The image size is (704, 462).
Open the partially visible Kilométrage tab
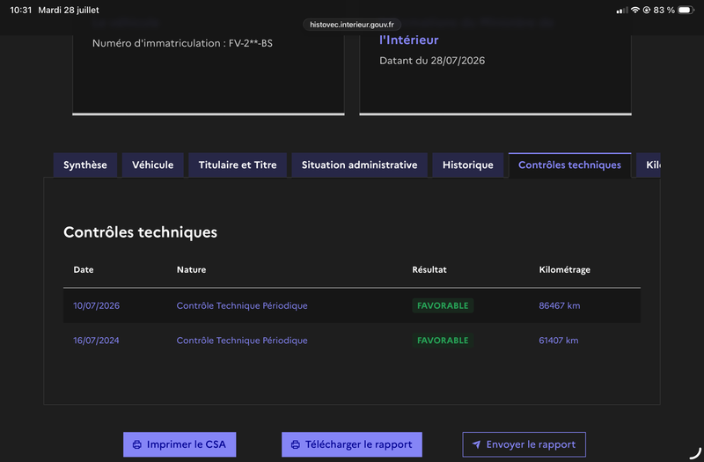649,165
